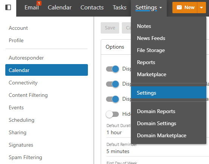The height and width of the screenshot is (164, 209).
Task: Open Connectivity settings
Action: click(46, 83)
